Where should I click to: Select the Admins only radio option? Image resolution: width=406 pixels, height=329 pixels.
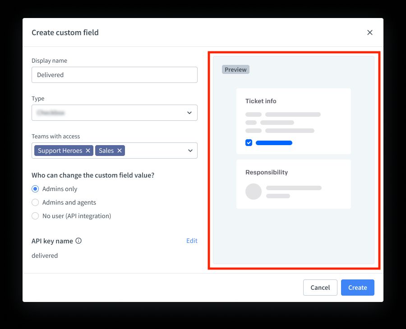pyautogui.click(x=35, y=189)
